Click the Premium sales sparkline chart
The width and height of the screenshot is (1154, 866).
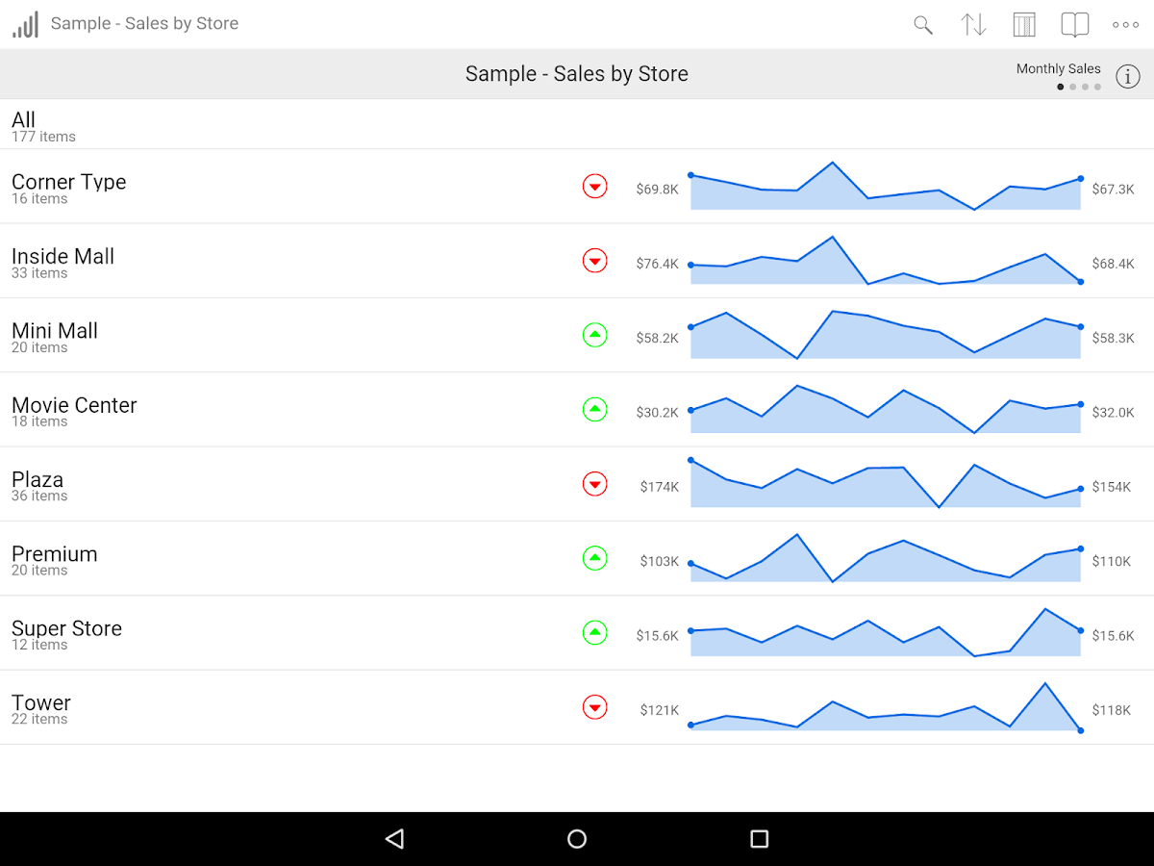pos(885,558)
